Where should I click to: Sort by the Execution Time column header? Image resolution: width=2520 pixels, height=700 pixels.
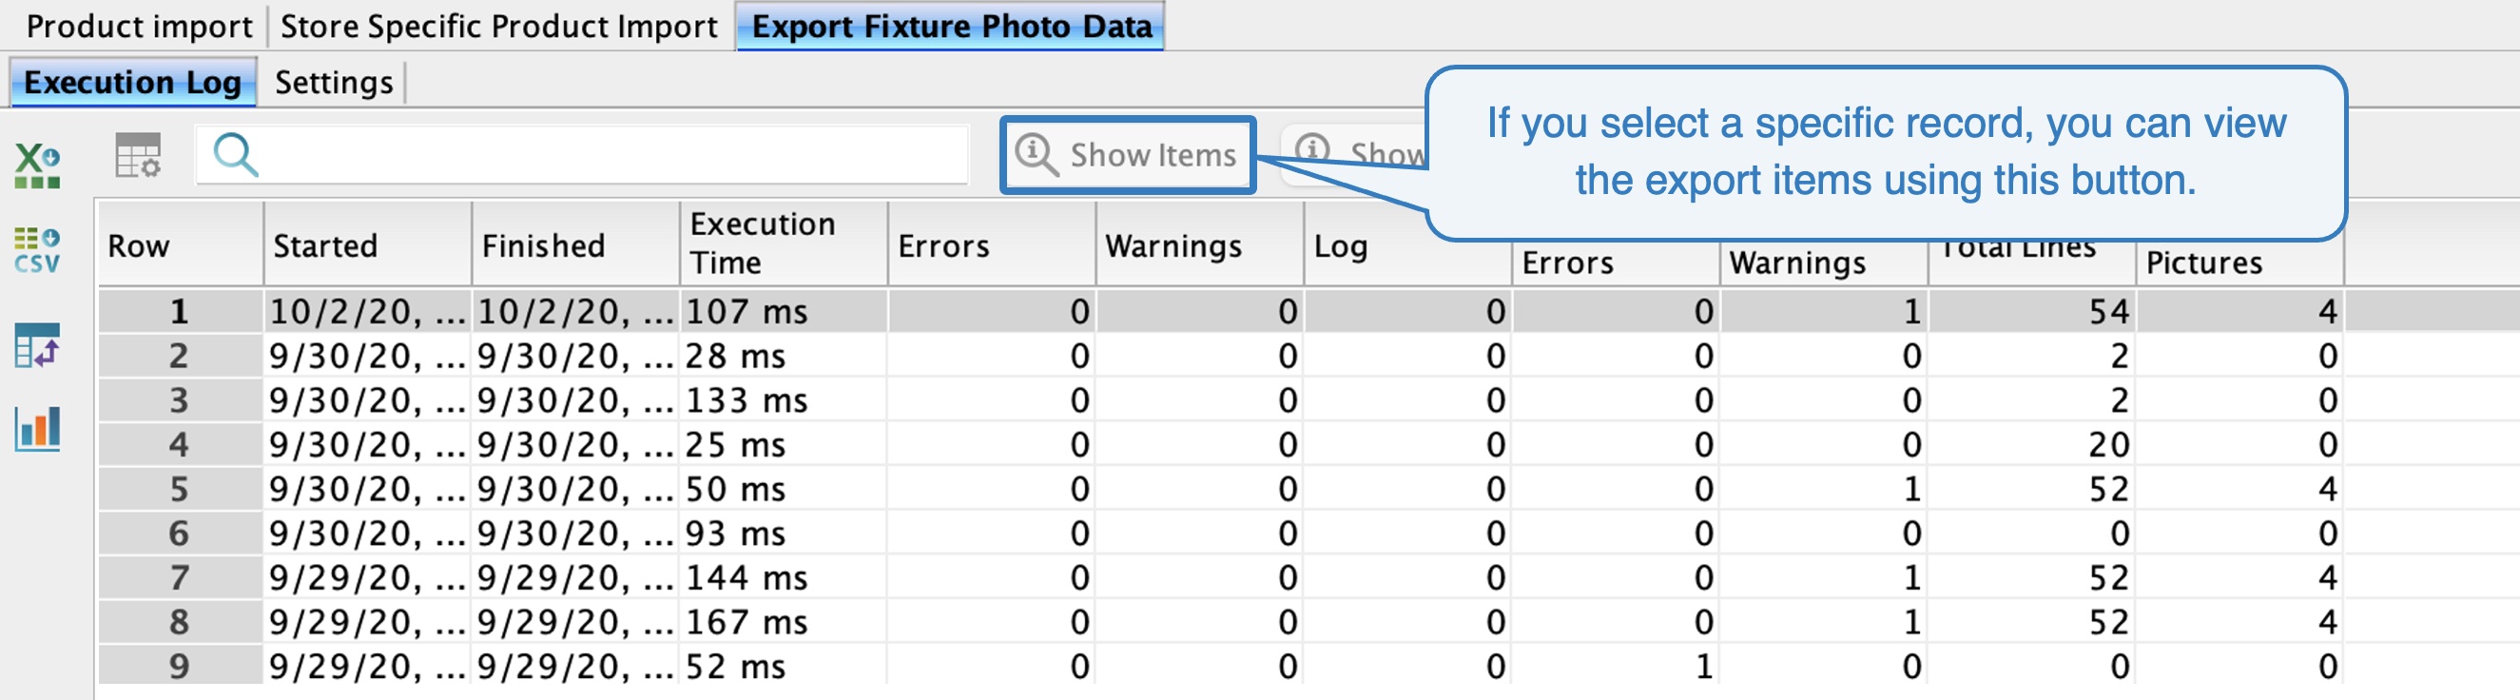[x=763, y=243]
